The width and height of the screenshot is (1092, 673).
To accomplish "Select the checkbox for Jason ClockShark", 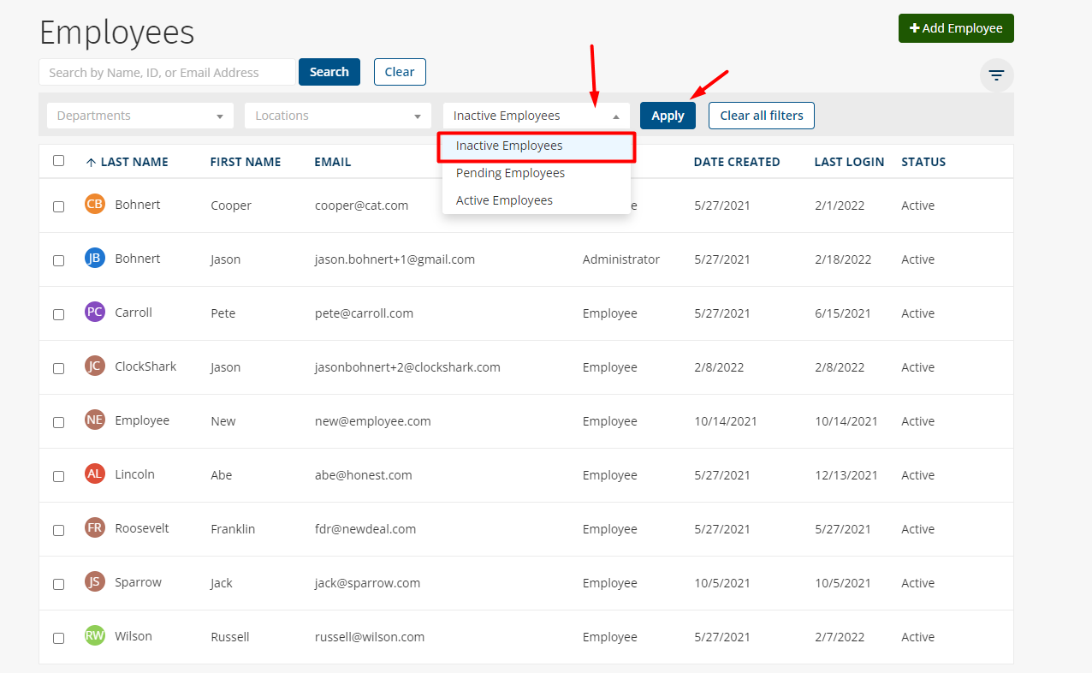I will pyautogui.click(x=58, y=368).
